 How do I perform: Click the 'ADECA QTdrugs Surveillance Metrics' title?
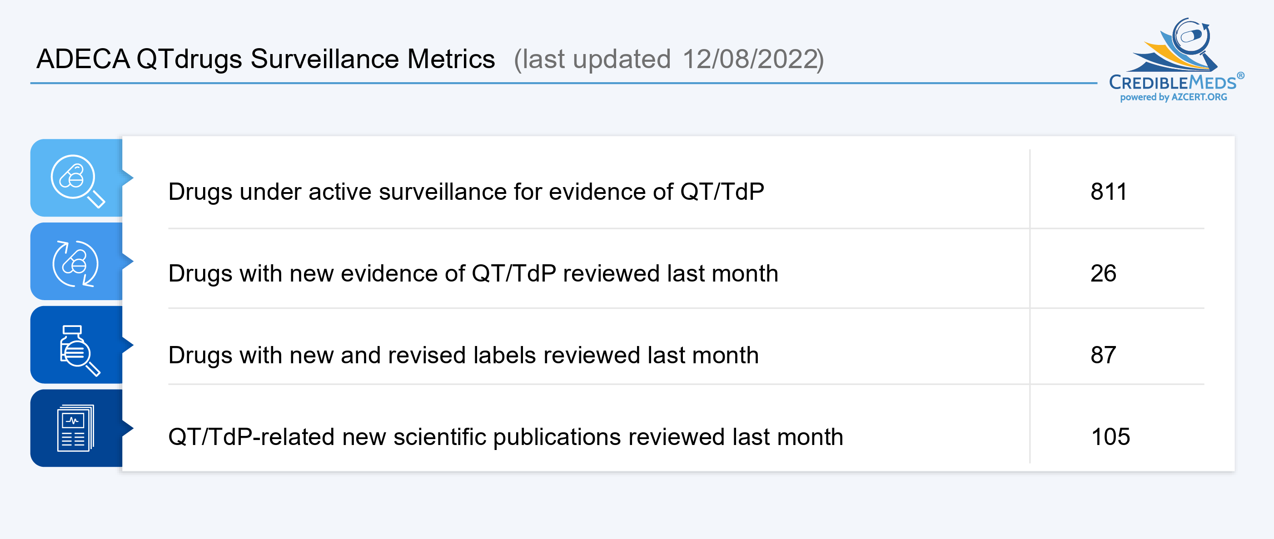click(x=266, y=59)
